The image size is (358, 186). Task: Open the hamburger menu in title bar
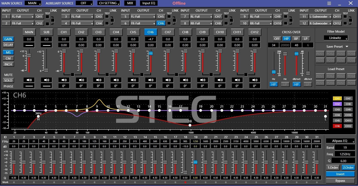coord(329,3)
